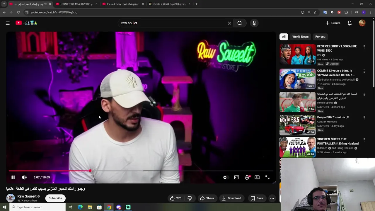Open the Chrome three-dot menu

[x=371, y=12]
